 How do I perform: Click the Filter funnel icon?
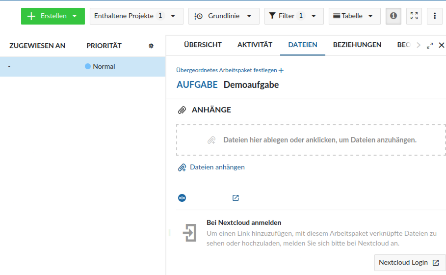272,16
